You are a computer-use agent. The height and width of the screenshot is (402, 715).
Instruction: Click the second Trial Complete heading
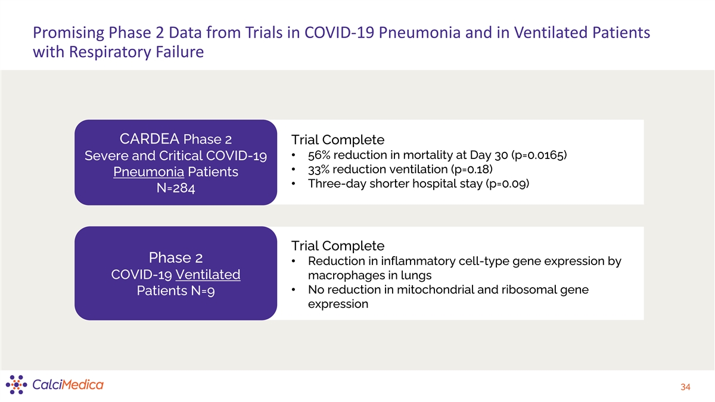(338, 245)
